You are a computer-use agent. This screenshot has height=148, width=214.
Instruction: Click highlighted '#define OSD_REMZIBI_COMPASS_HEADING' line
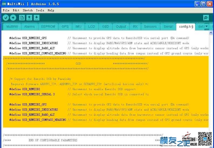(x=109, y=120)
